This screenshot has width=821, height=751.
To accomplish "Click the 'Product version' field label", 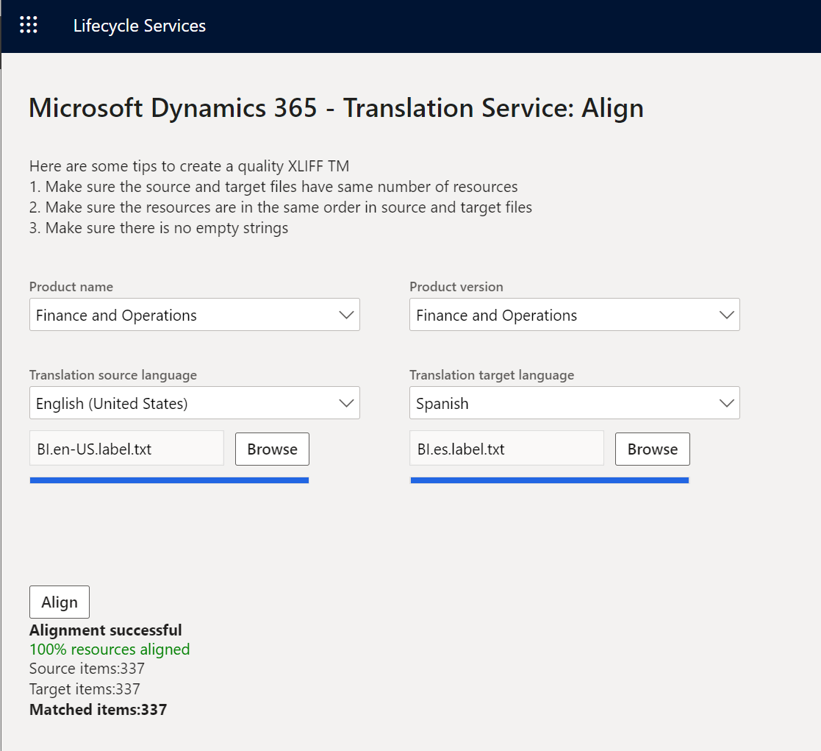I will pos(456,287).
